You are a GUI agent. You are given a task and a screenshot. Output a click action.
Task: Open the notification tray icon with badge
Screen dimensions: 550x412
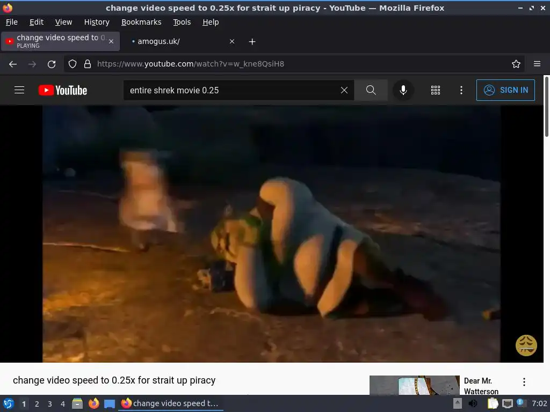point(521,403)
